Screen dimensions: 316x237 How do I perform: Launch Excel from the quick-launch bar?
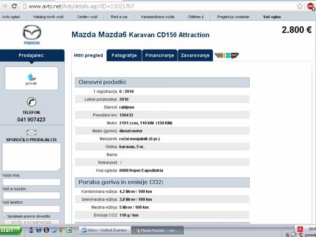(x=69, y=230)
